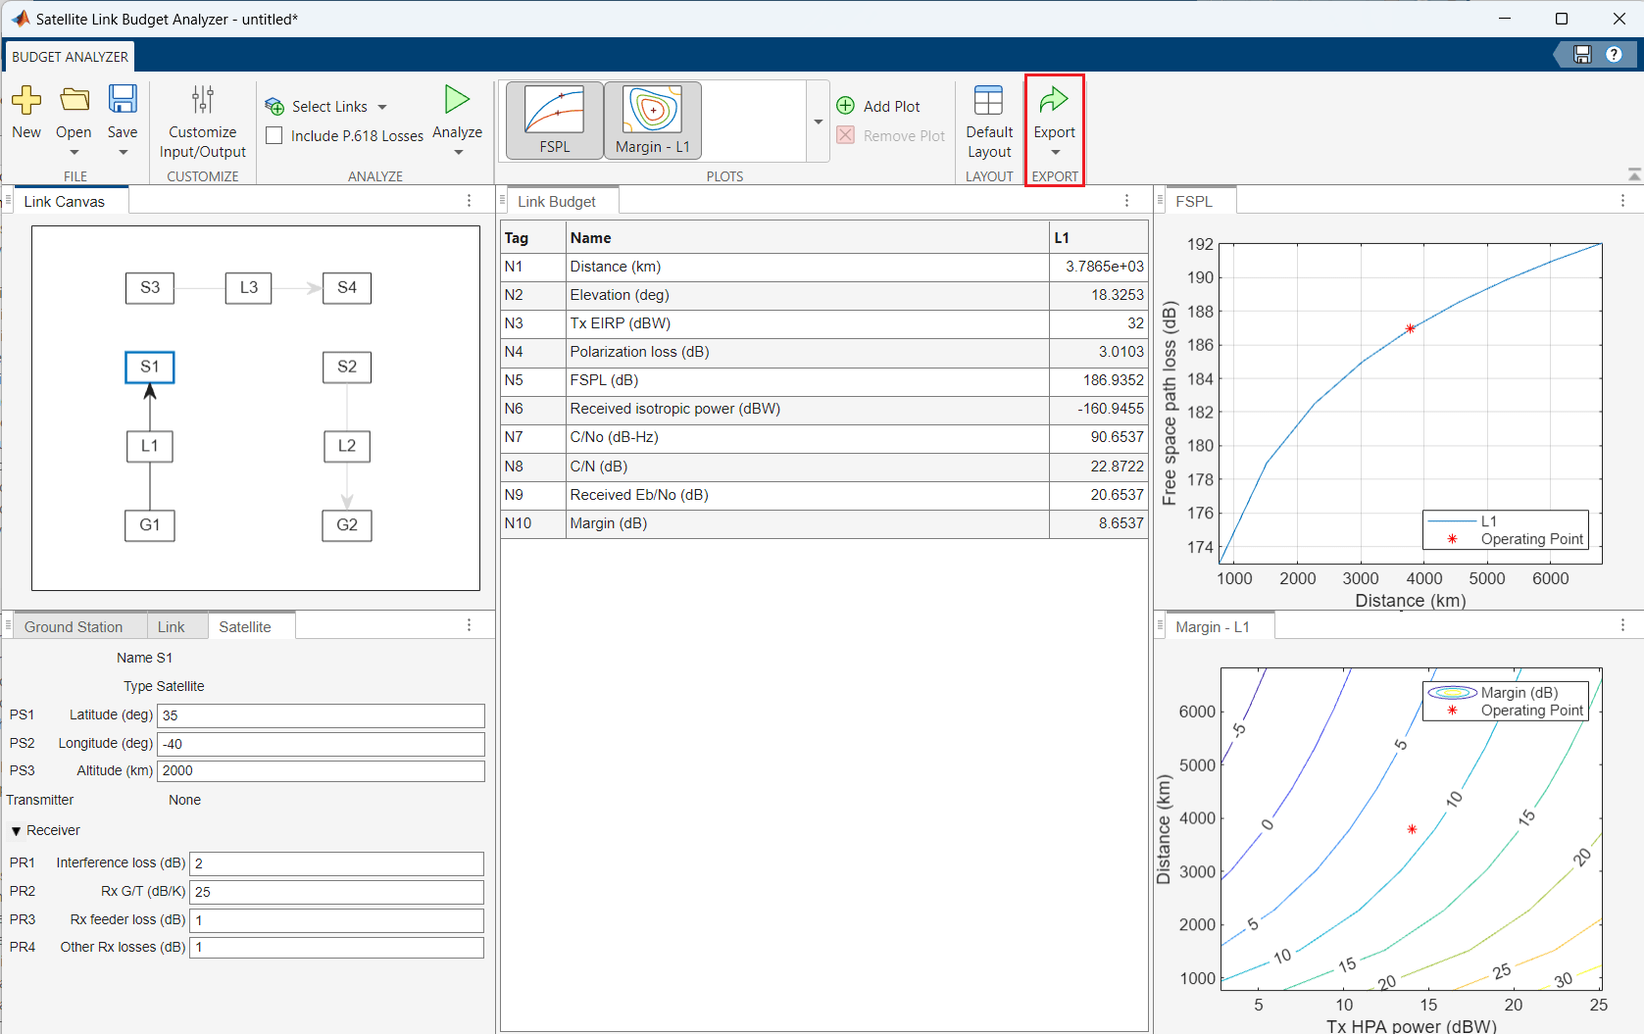Open an existing session with Open icon
Viewport: 1644px width, 1034px height.
click(74, 100)
